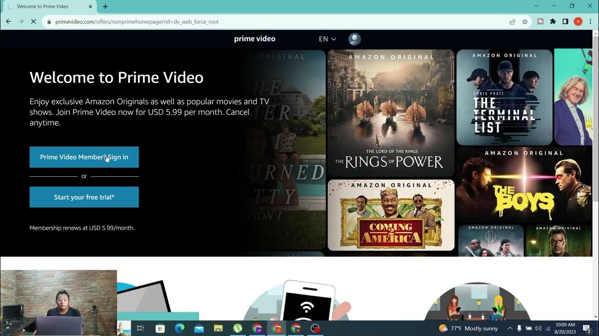The width and height of the screenshot is (599, 336).
Task: Click the Welcome to Prime Video heading
Action: tap(117, 77)
